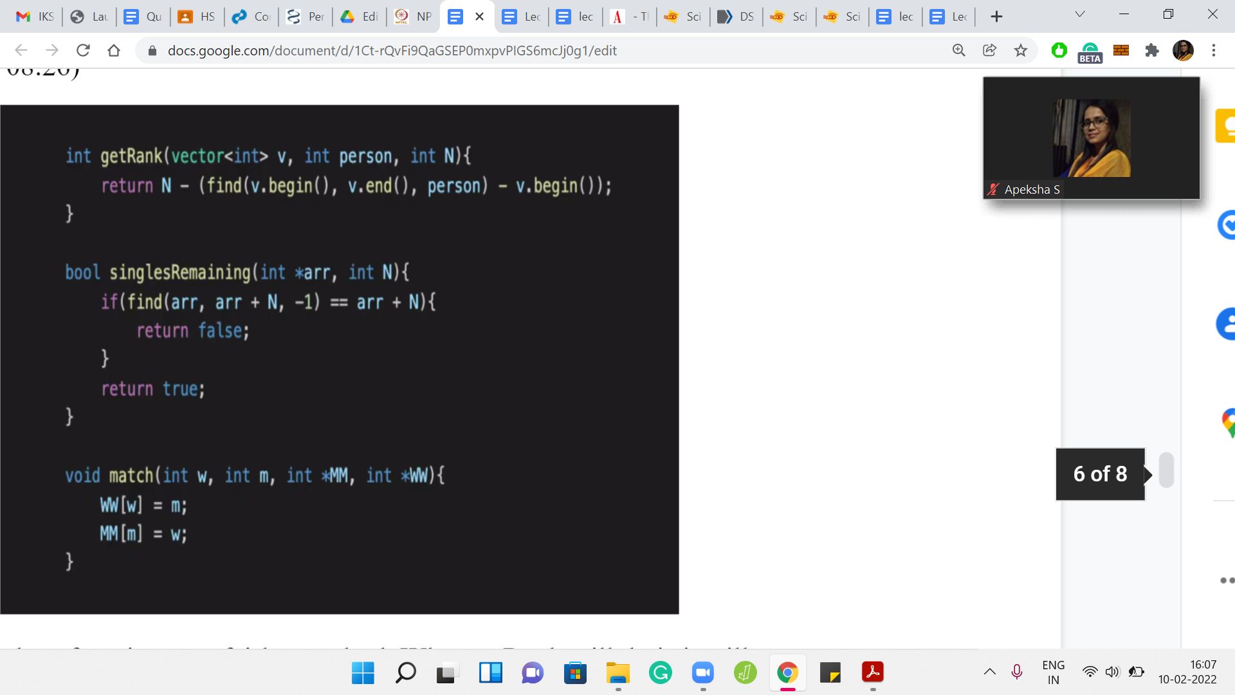Switch to the Gmail IKS tab
The image size is (1235, 695).
click(x=35, y=17)
